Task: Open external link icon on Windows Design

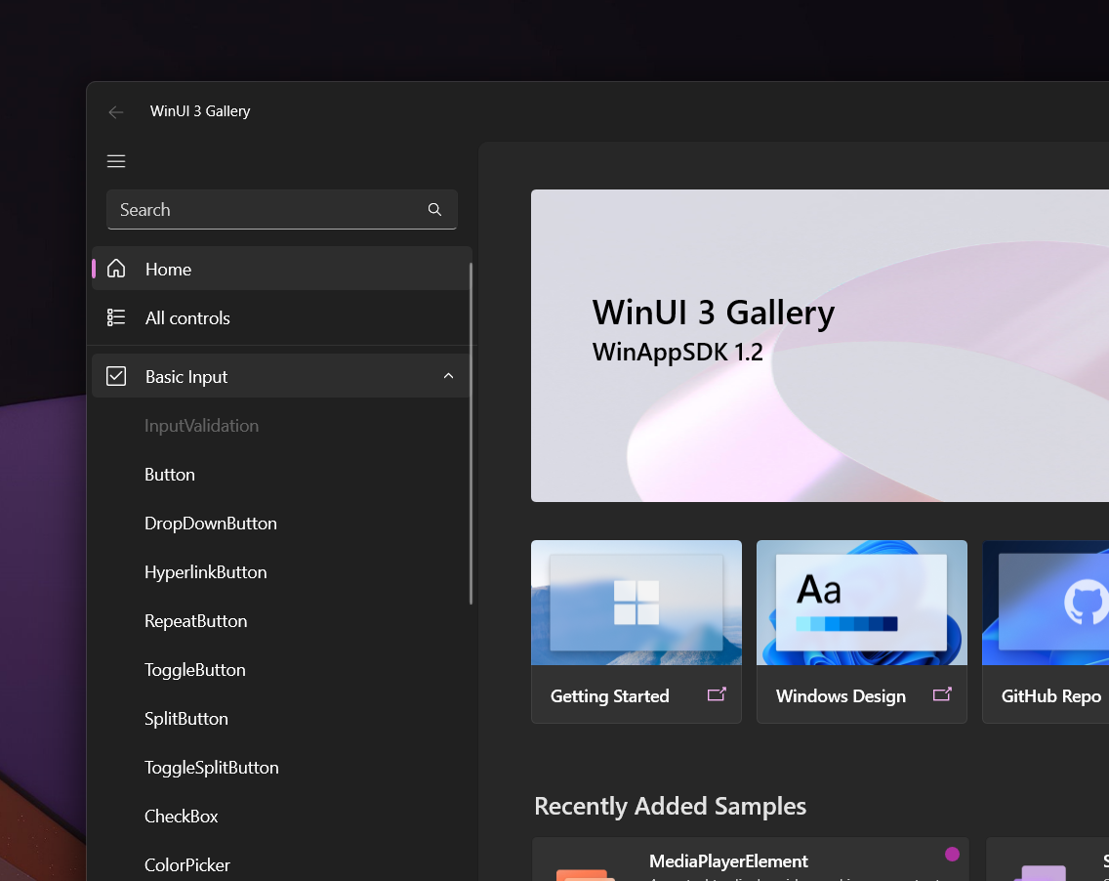Action: (942, 694)
